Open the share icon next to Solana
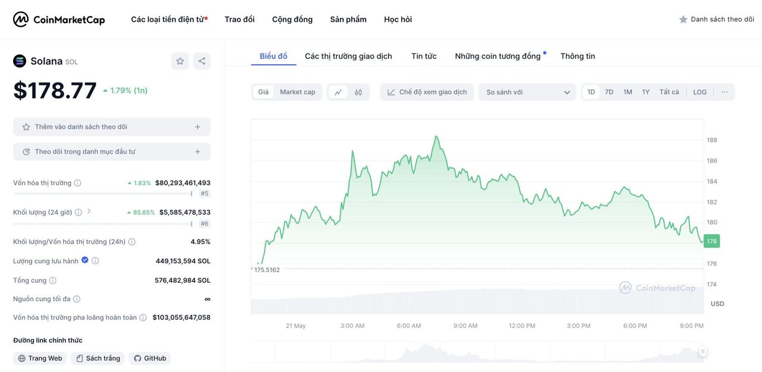762x372 pixels. (x=202, y=61)
